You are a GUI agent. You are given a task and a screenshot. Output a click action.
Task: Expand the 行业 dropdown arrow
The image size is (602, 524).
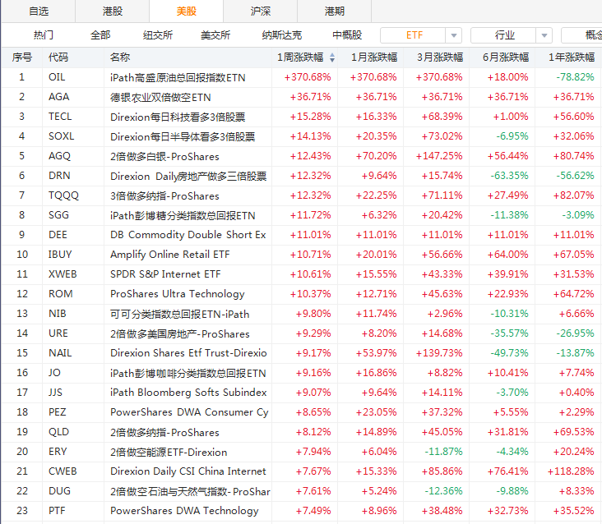(x=544, y=35)
